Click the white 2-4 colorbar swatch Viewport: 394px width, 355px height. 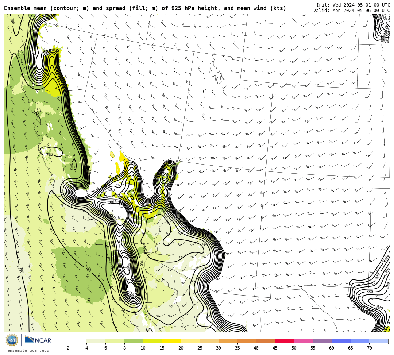(77, 341)
